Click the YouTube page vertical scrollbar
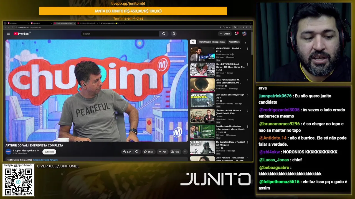This screenshot has width=355, height=199. coord(252,43)
